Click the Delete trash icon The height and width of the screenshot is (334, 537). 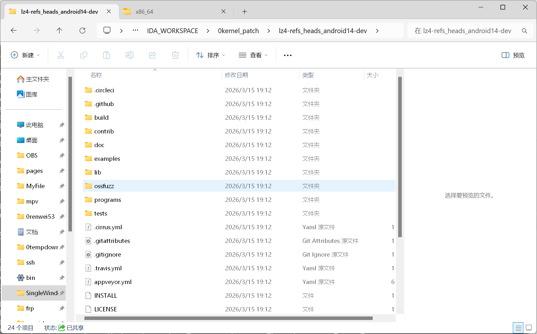(x=175, y=55)
